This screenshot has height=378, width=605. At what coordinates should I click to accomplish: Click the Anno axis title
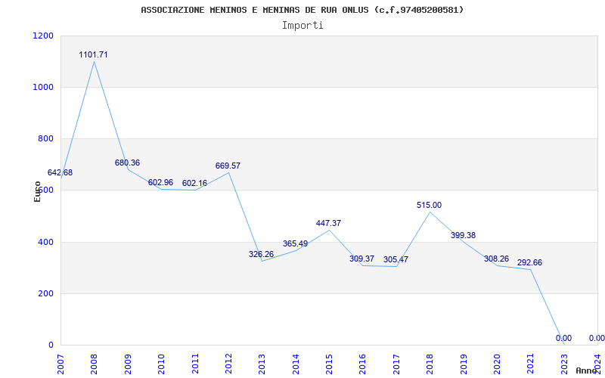click(587, 370)
